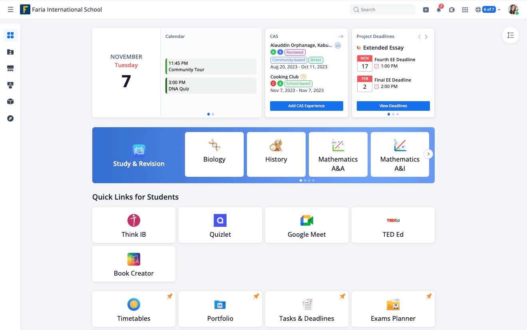527x330 pixels.
Task: Unpin the Timetables quick link
Action: pos(169,296)
